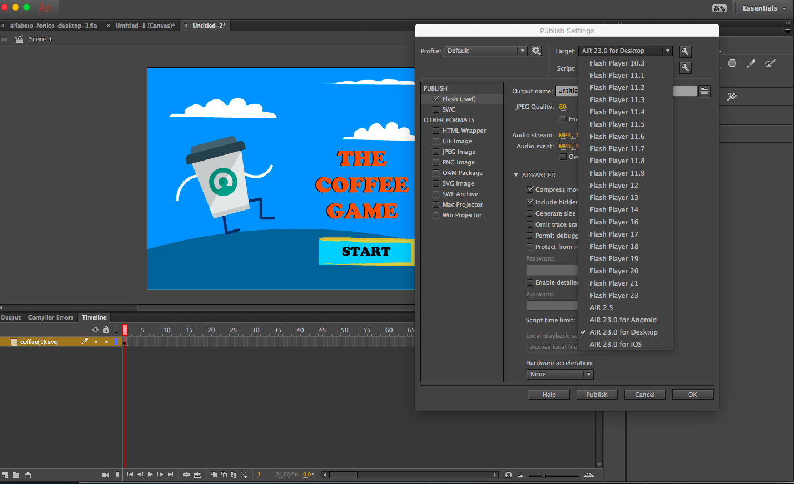
Task: Open Essentials workspace switcher
Action: click(765, 8)
